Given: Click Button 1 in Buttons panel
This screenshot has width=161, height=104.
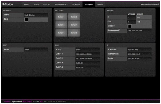Looking at the screenshot, I should click(61, 17).
